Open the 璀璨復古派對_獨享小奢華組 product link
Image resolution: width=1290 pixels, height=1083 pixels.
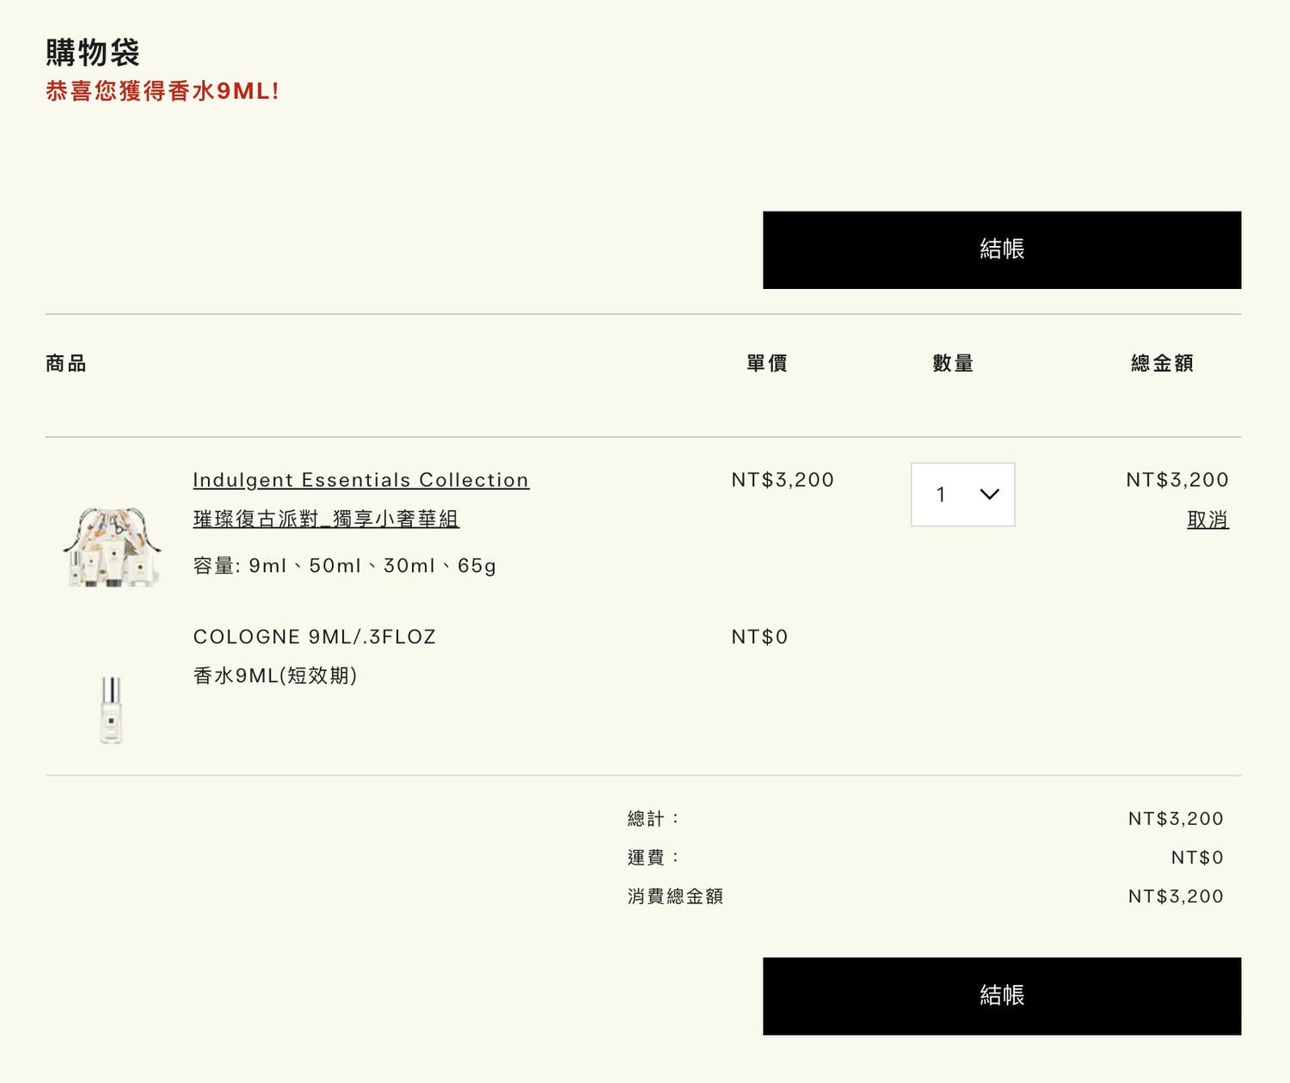(326, 519)
